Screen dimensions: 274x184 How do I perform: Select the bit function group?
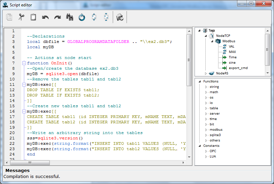[212, 124]
